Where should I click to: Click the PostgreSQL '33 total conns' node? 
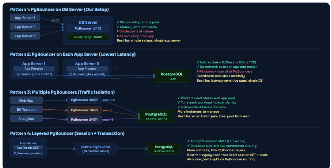(156, 116)
